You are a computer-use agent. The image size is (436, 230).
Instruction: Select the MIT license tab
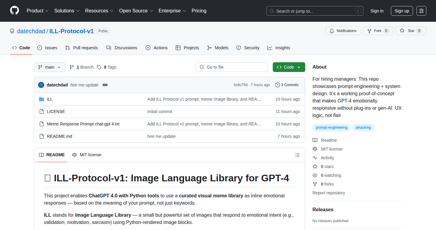(87, 155)
